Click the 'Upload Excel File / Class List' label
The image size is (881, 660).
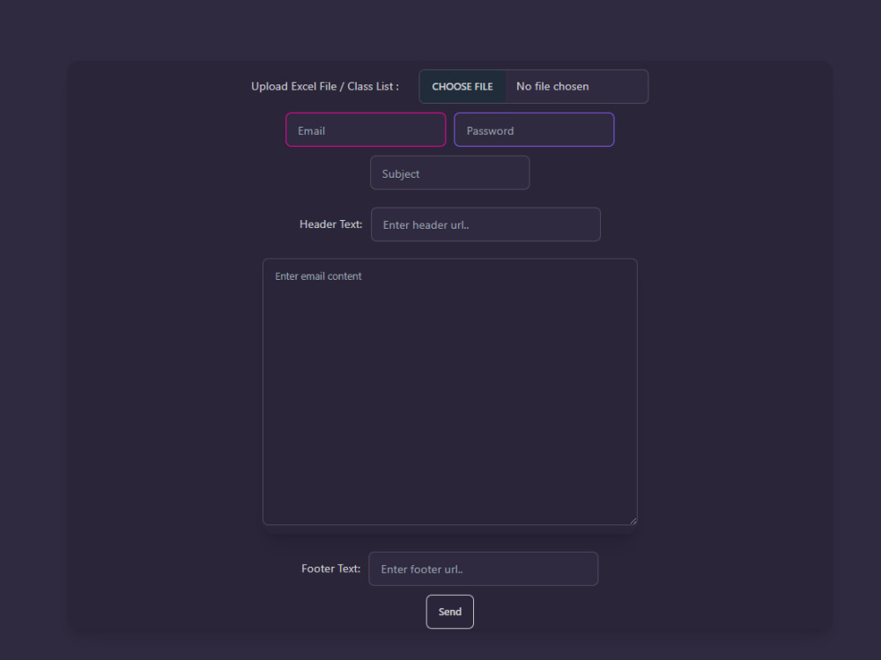(x=325, y=86)
